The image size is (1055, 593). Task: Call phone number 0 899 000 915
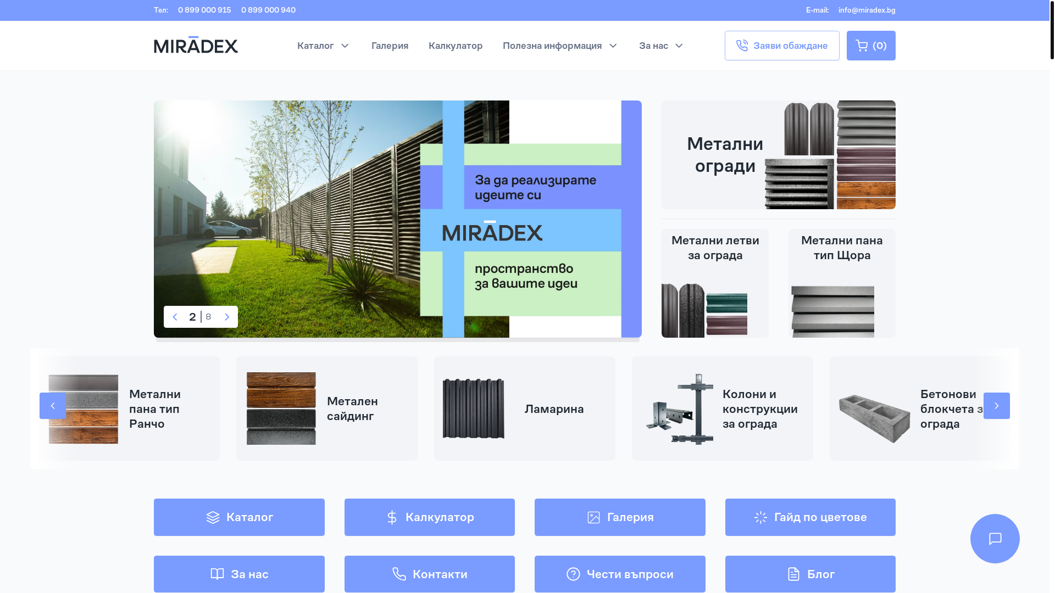pyautogui.click(x=204, y=10)
